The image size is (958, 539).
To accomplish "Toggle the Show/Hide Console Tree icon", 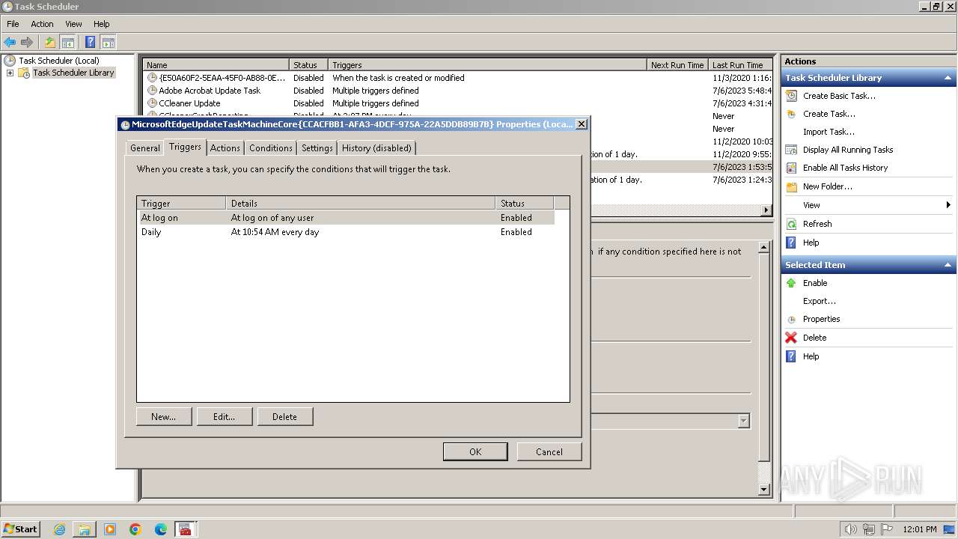I will click(x=67, y=42).
